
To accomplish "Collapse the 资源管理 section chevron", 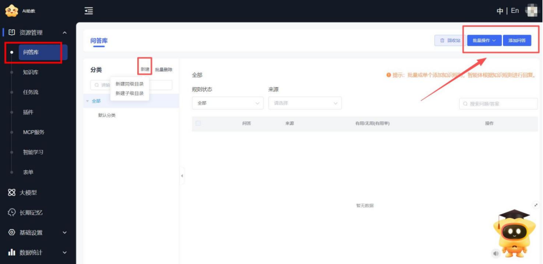I will click(x=64, y=33).
